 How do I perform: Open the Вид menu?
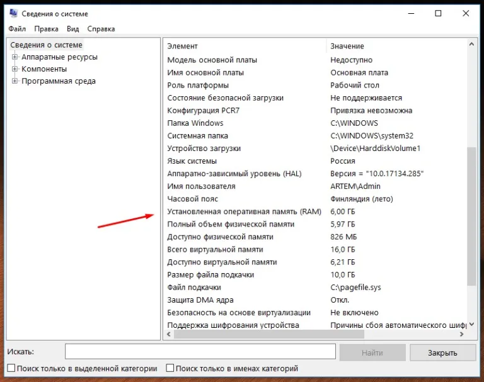click(x=73, y=29)
